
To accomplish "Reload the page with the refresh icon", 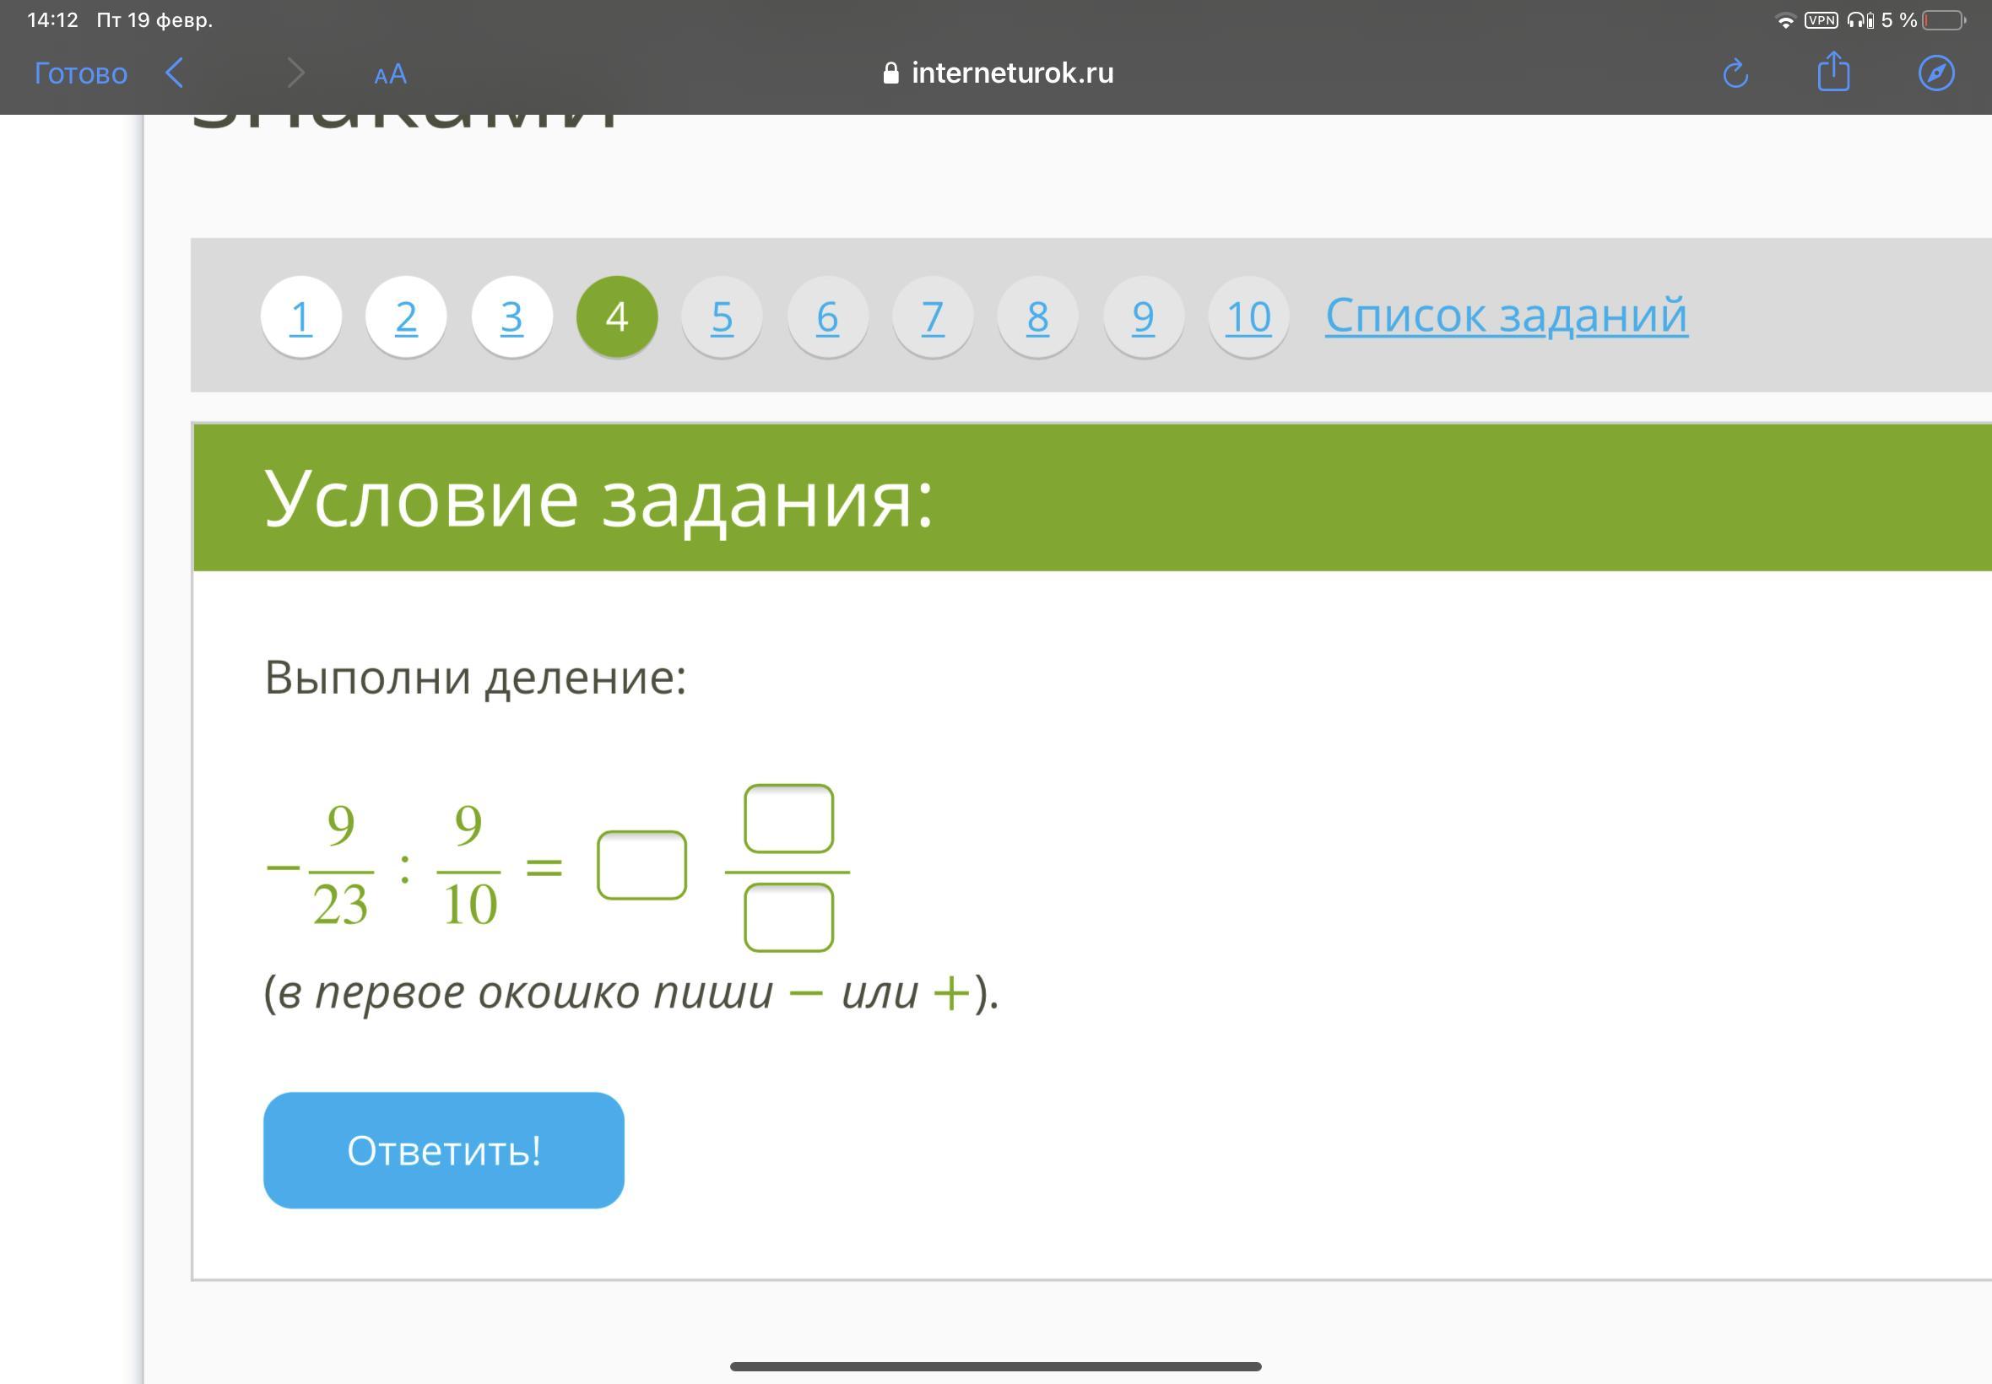I will 1735,73.
